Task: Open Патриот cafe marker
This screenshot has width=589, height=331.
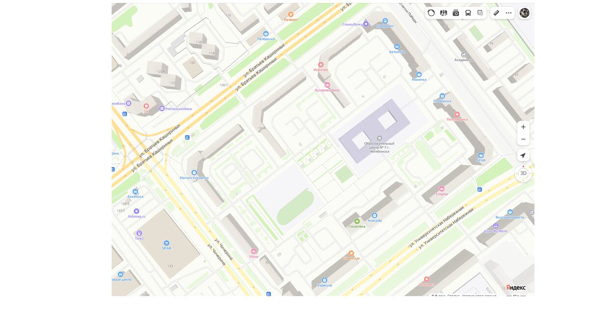Action: [291, 15]
